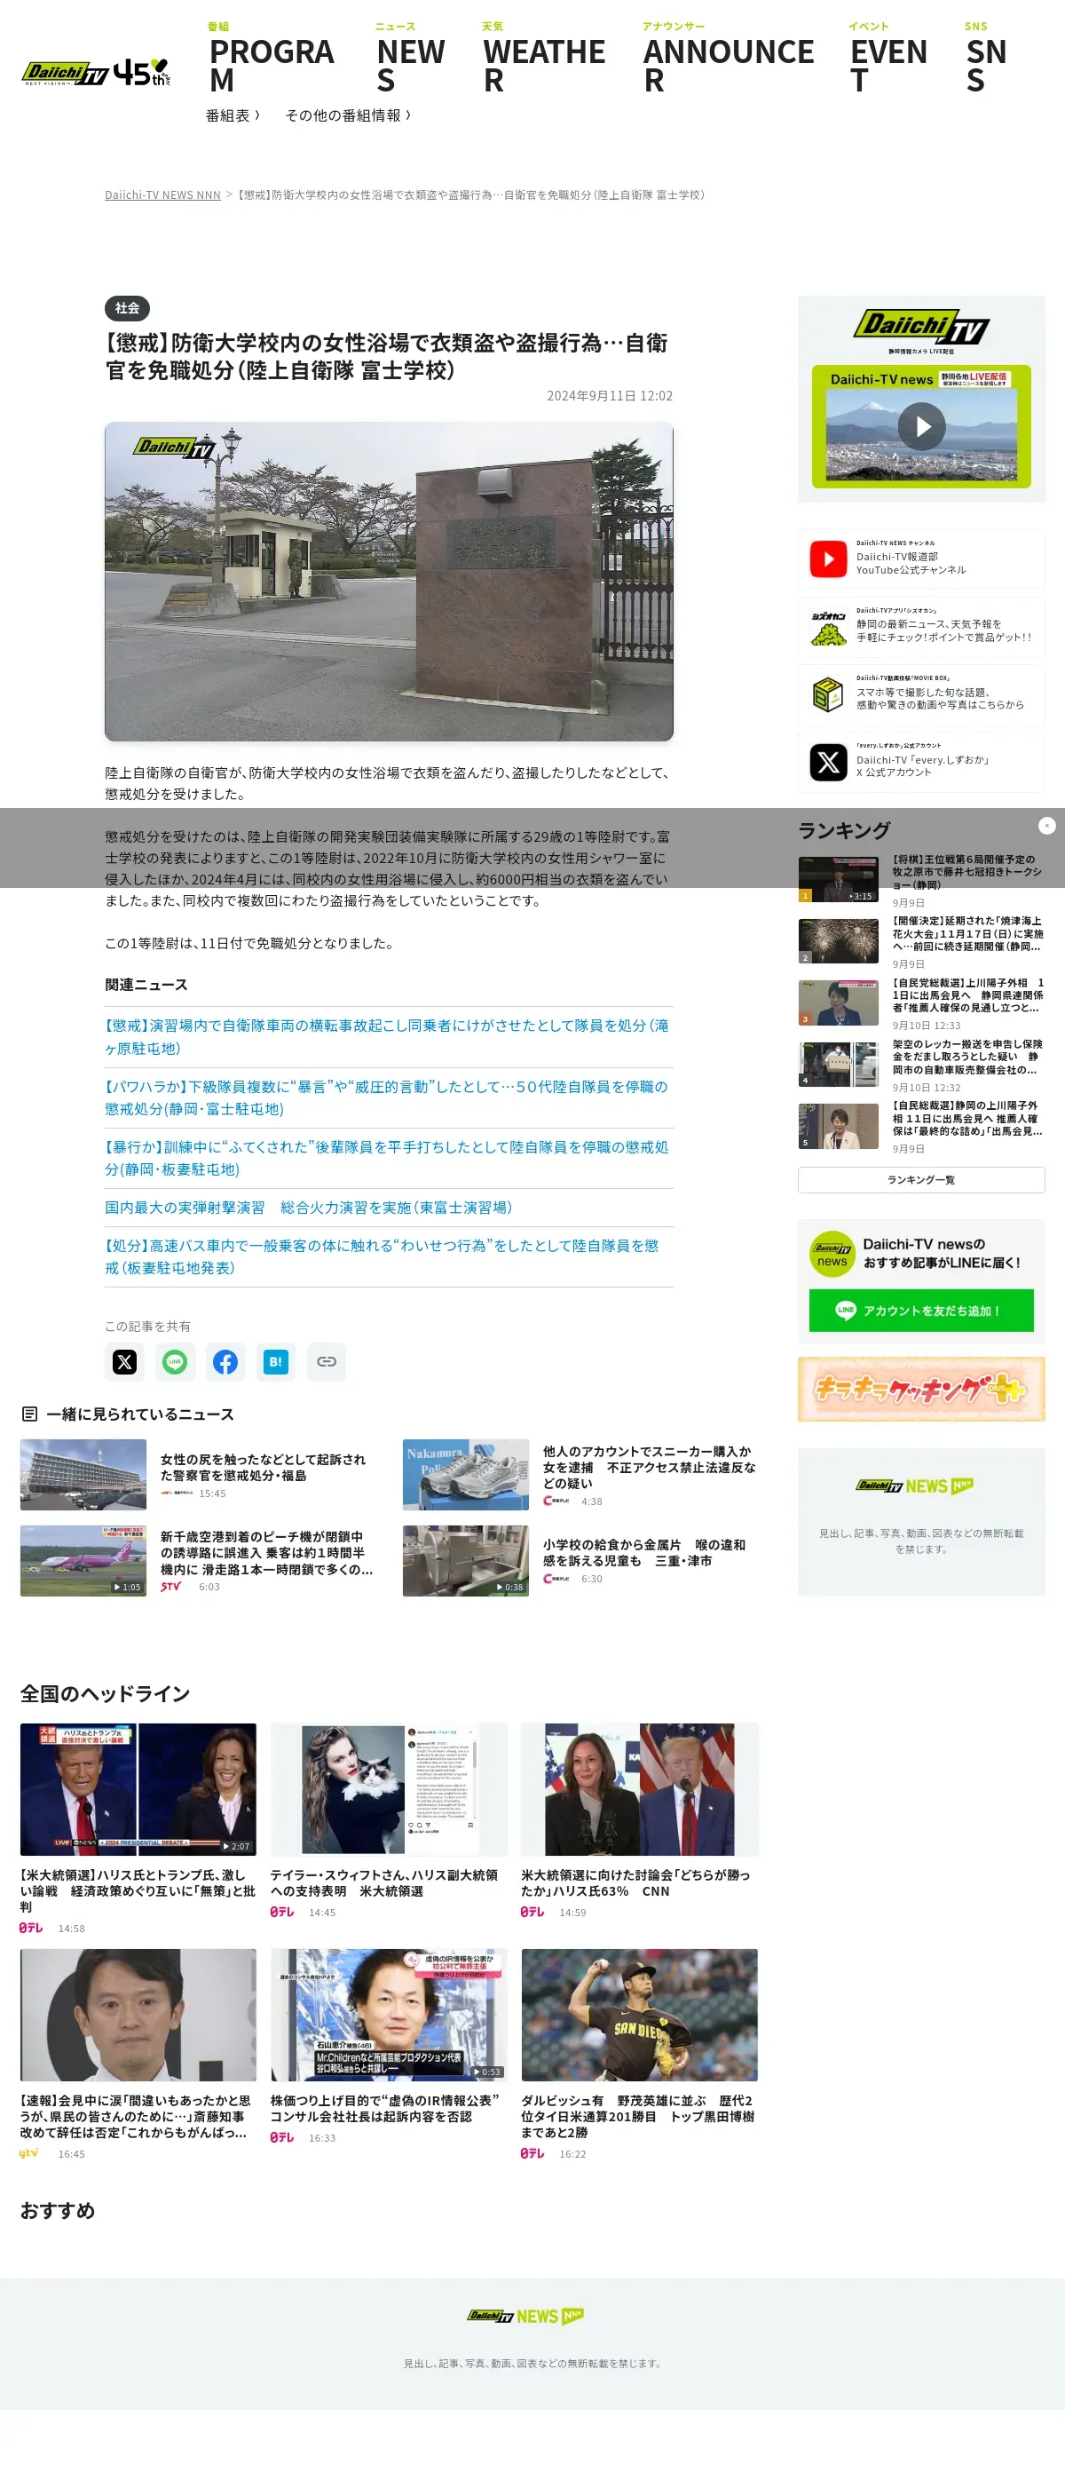Open related news about 演習場内 横転事故
The image size is (1065, 2480).
pos(388,1037)
